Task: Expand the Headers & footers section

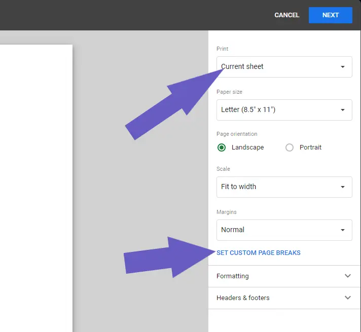Action: tap(284, 298)
